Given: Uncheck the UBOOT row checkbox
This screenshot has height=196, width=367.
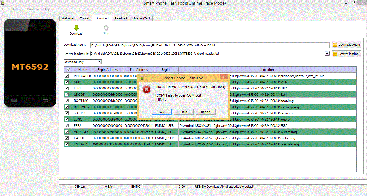Looking at the screenshot, I should click(x=67, y=95).
